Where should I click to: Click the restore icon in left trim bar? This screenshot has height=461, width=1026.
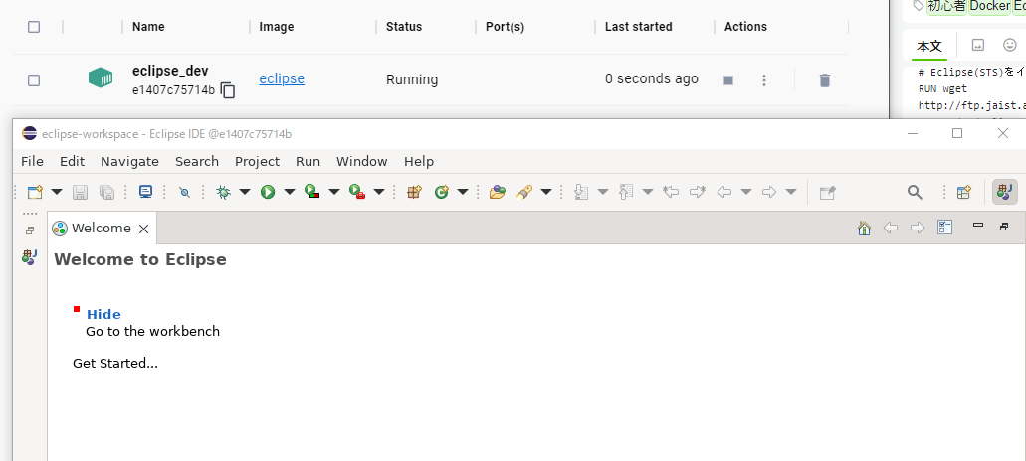click(x=30, y=231)
